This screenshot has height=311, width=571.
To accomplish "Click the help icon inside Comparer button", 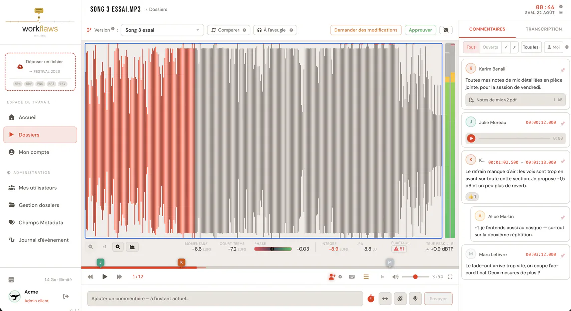I will (244, 30).
